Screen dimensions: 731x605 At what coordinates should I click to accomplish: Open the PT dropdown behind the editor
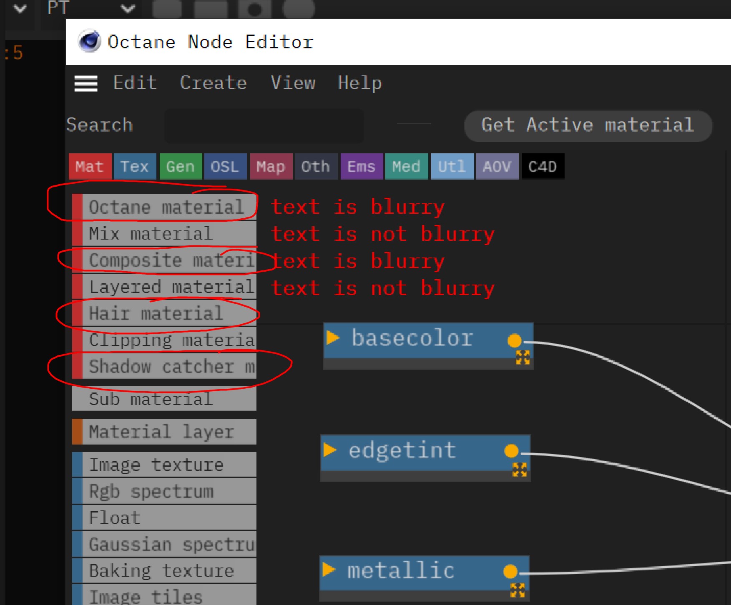click(92, 8)
